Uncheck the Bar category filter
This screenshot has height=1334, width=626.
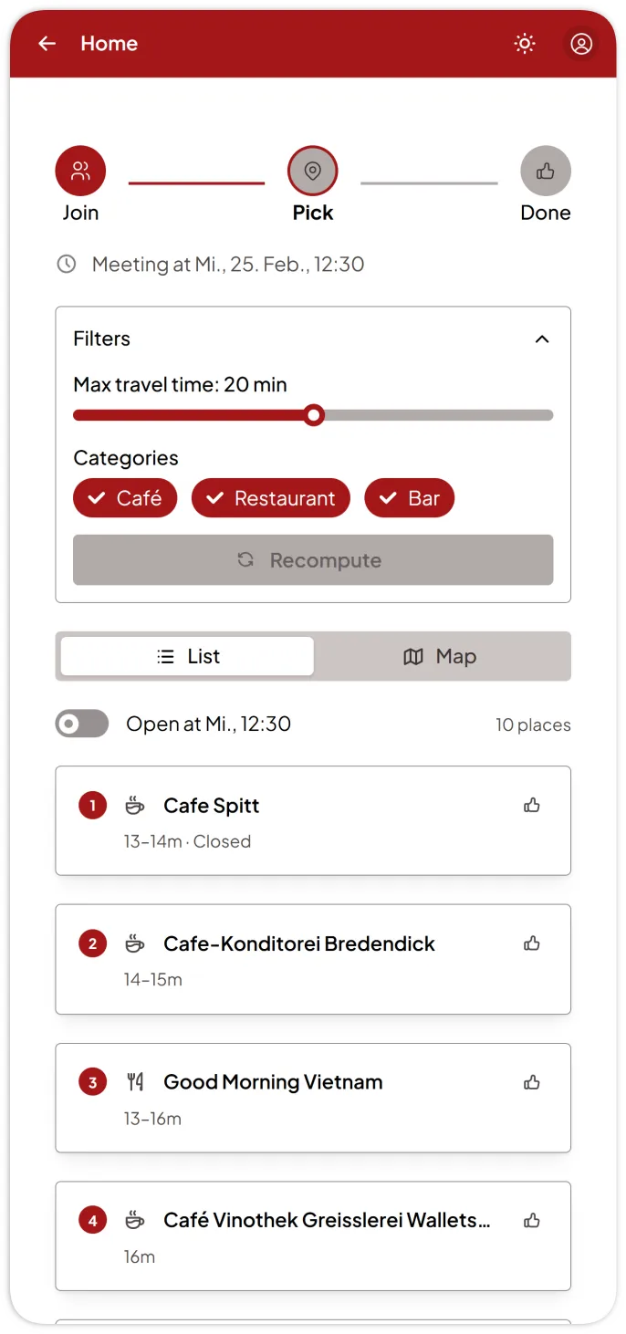click(409, 498)
